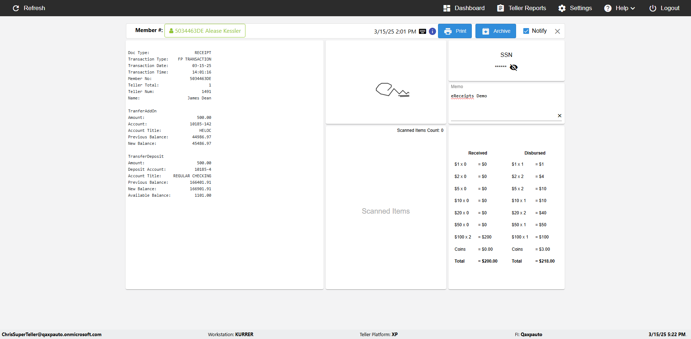Viewport: 691px width, 339px height.
Task: Click the 'FI: Qaxpauto' status text
Action: 528,334
